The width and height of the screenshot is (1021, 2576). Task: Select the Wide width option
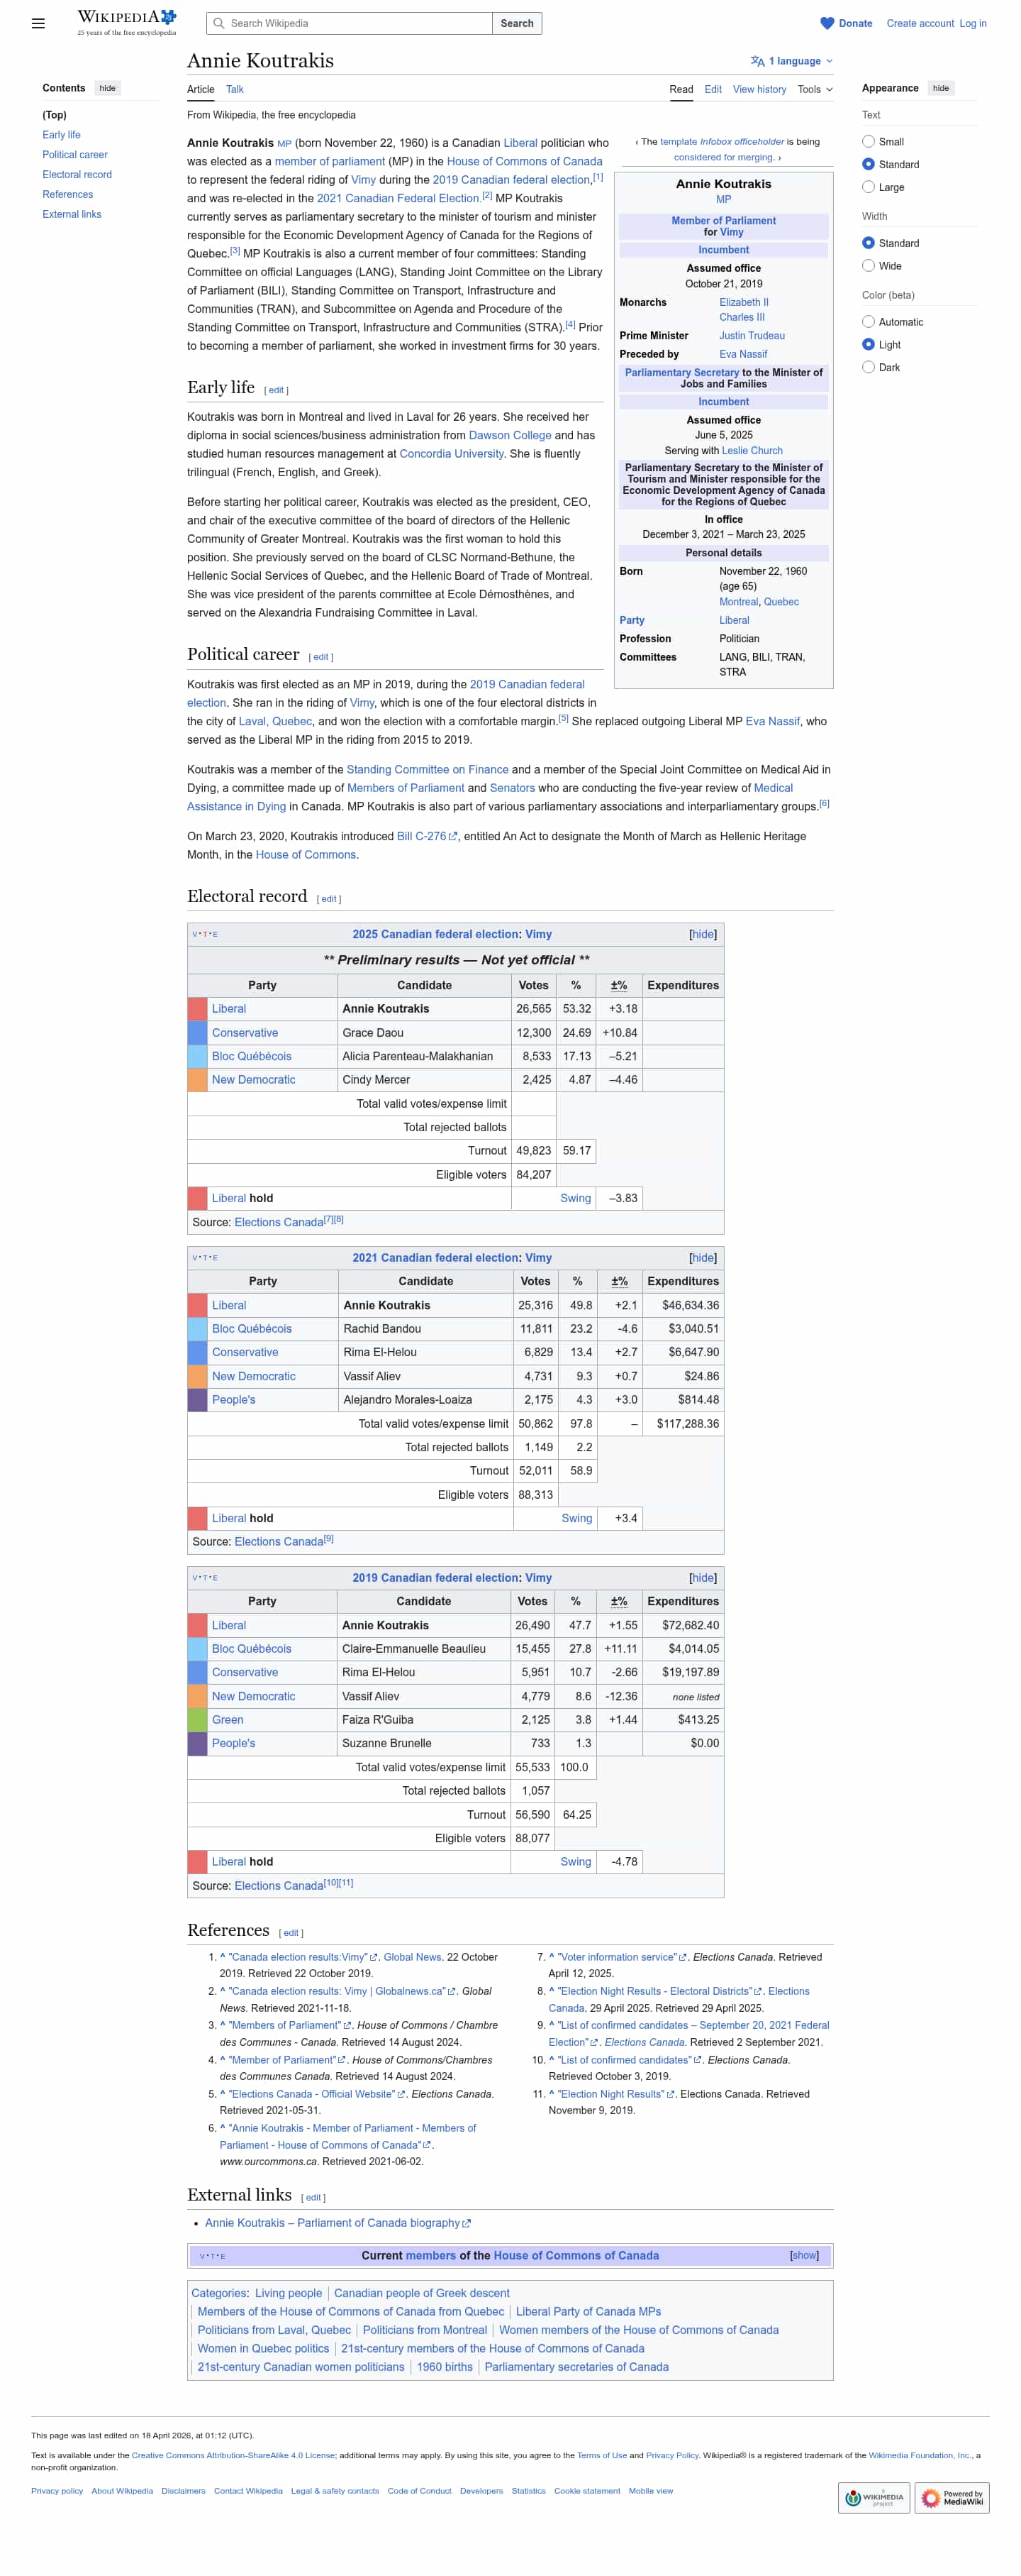tap(868, 266)
